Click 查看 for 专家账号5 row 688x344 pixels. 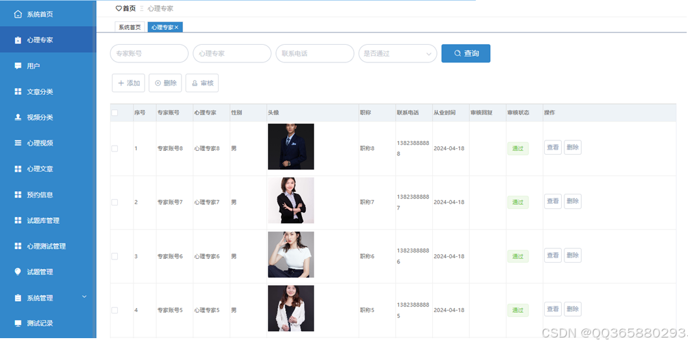pos(553,310)
